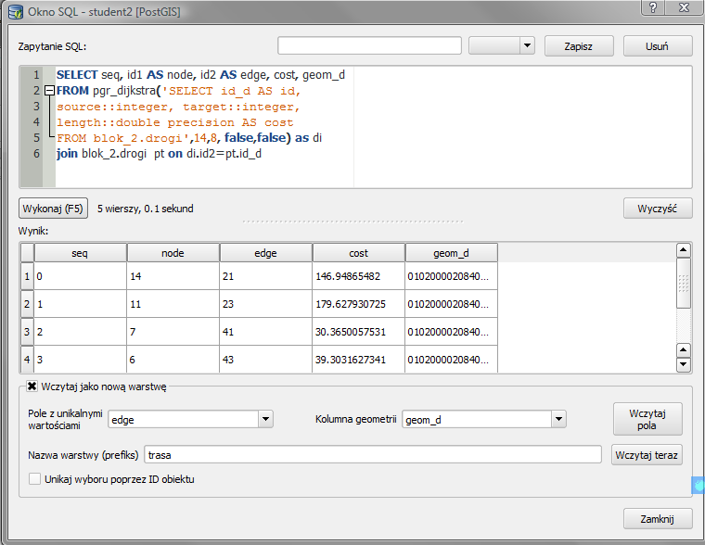Click the Wczytaj pola button
Viewport: 705px width, 545px height.
click(647, 419)
